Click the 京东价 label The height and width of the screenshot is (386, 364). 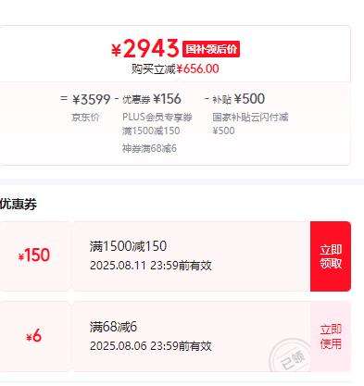click(85, 118)
